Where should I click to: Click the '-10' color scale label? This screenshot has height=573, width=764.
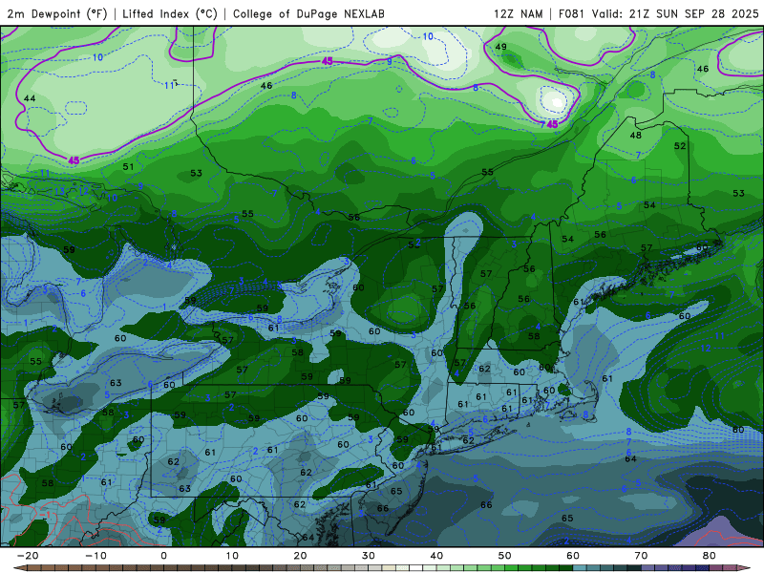tap(95, 556)
